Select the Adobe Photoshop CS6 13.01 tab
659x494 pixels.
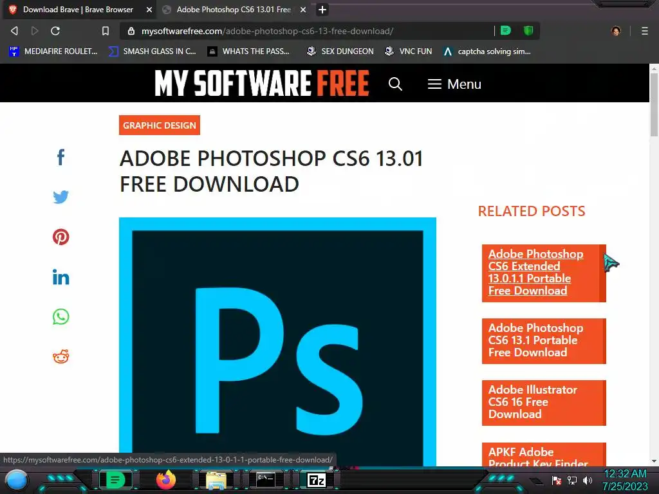[x=233, y=10]
